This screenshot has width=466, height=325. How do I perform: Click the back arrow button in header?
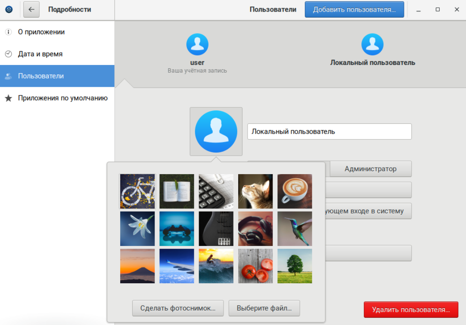tap(31, 9)
